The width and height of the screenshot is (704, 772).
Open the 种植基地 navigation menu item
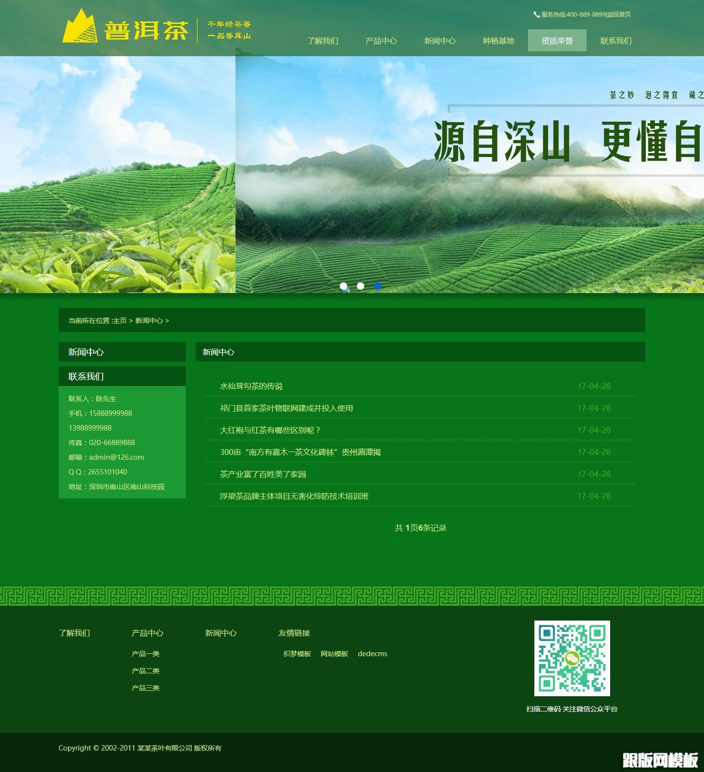(499, 41)
